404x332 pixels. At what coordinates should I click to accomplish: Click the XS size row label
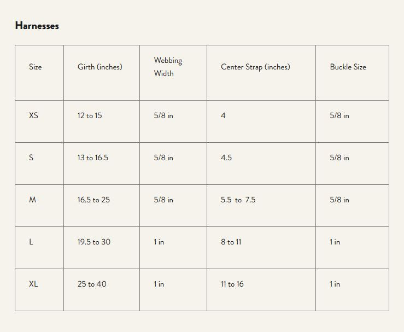(x=33, y=115)
